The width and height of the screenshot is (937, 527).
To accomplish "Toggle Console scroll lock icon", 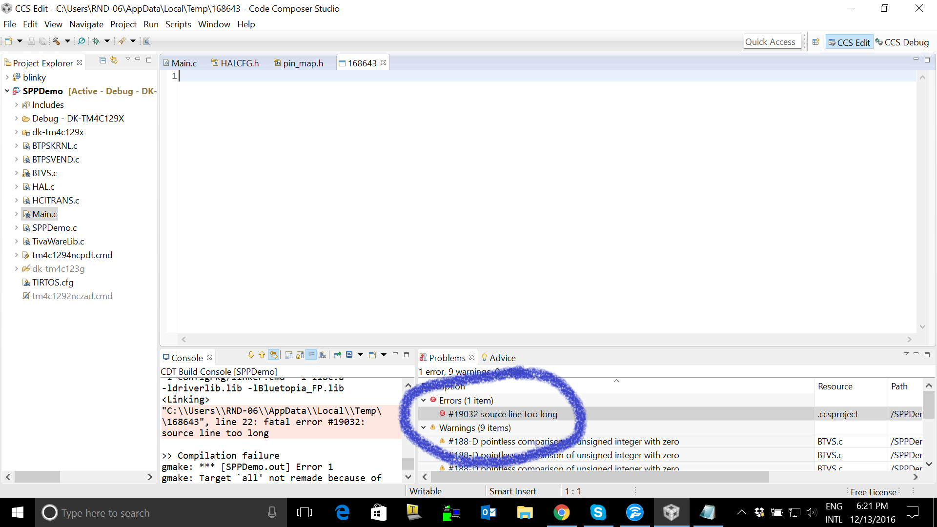I will tap(300, 355).
